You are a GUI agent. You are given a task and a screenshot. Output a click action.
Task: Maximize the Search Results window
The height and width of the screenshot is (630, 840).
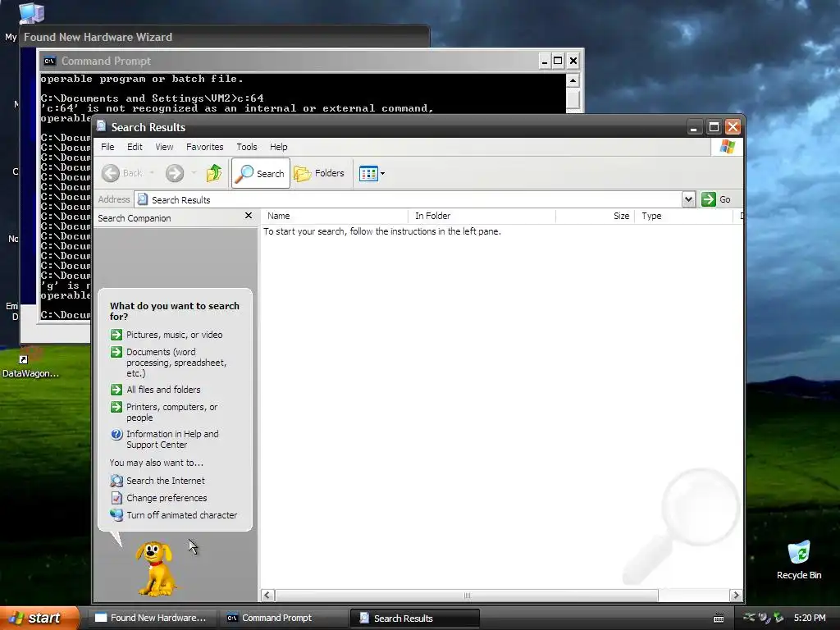(714, 127)
